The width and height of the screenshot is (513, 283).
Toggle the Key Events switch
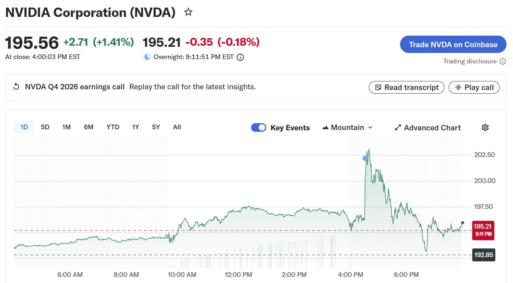click(x=259, y=127)
